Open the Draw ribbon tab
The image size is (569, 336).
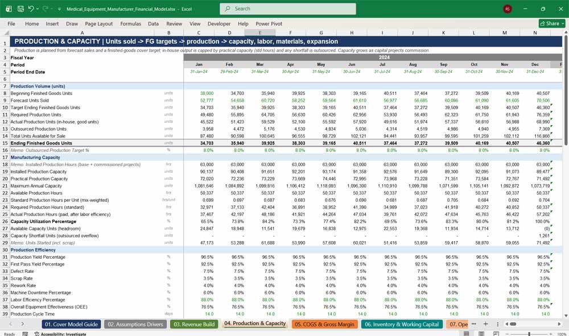(x=72, y=23)
